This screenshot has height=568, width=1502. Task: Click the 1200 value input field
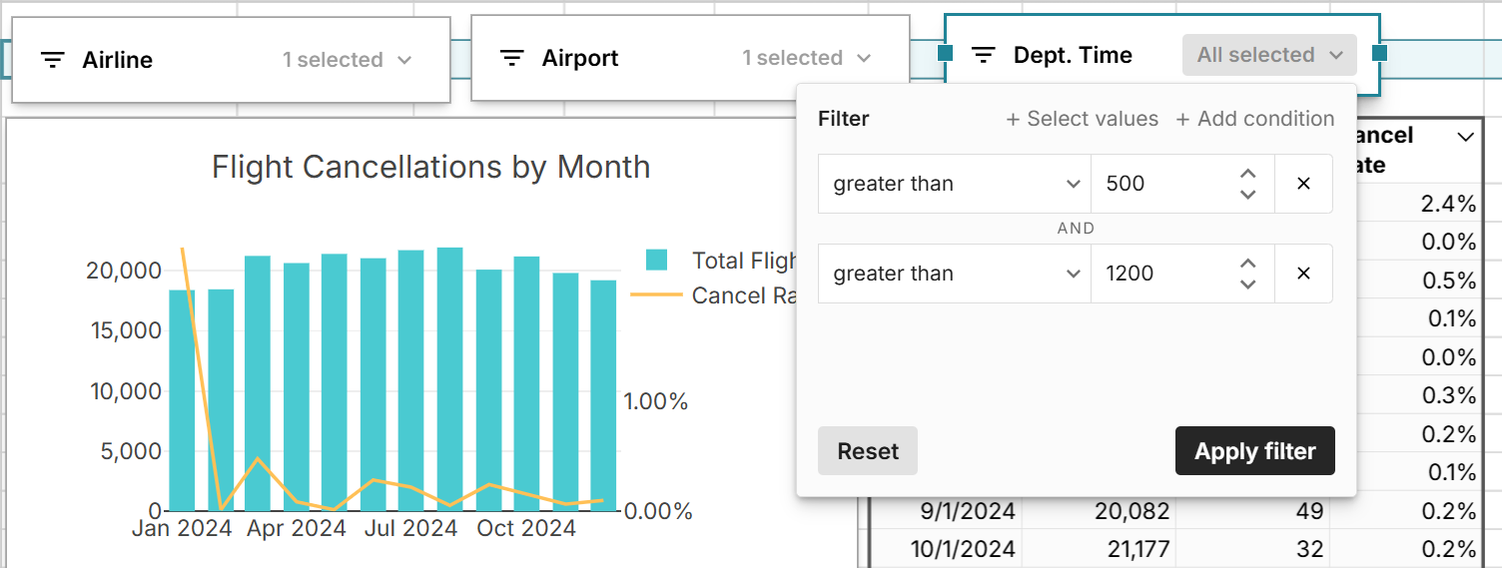click(x=1158, y=274)
